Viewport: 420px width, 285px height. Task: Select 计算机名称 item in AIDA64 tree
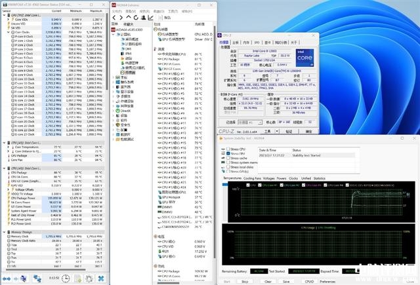(x=131, y=44)
